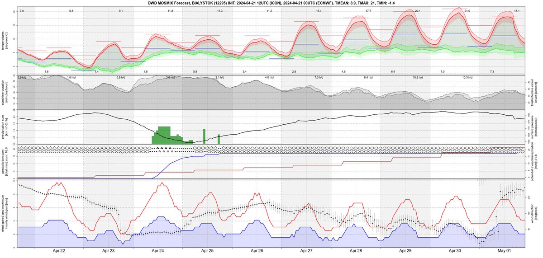
Task: Select the May 01 date label
Action: point(504,251)
